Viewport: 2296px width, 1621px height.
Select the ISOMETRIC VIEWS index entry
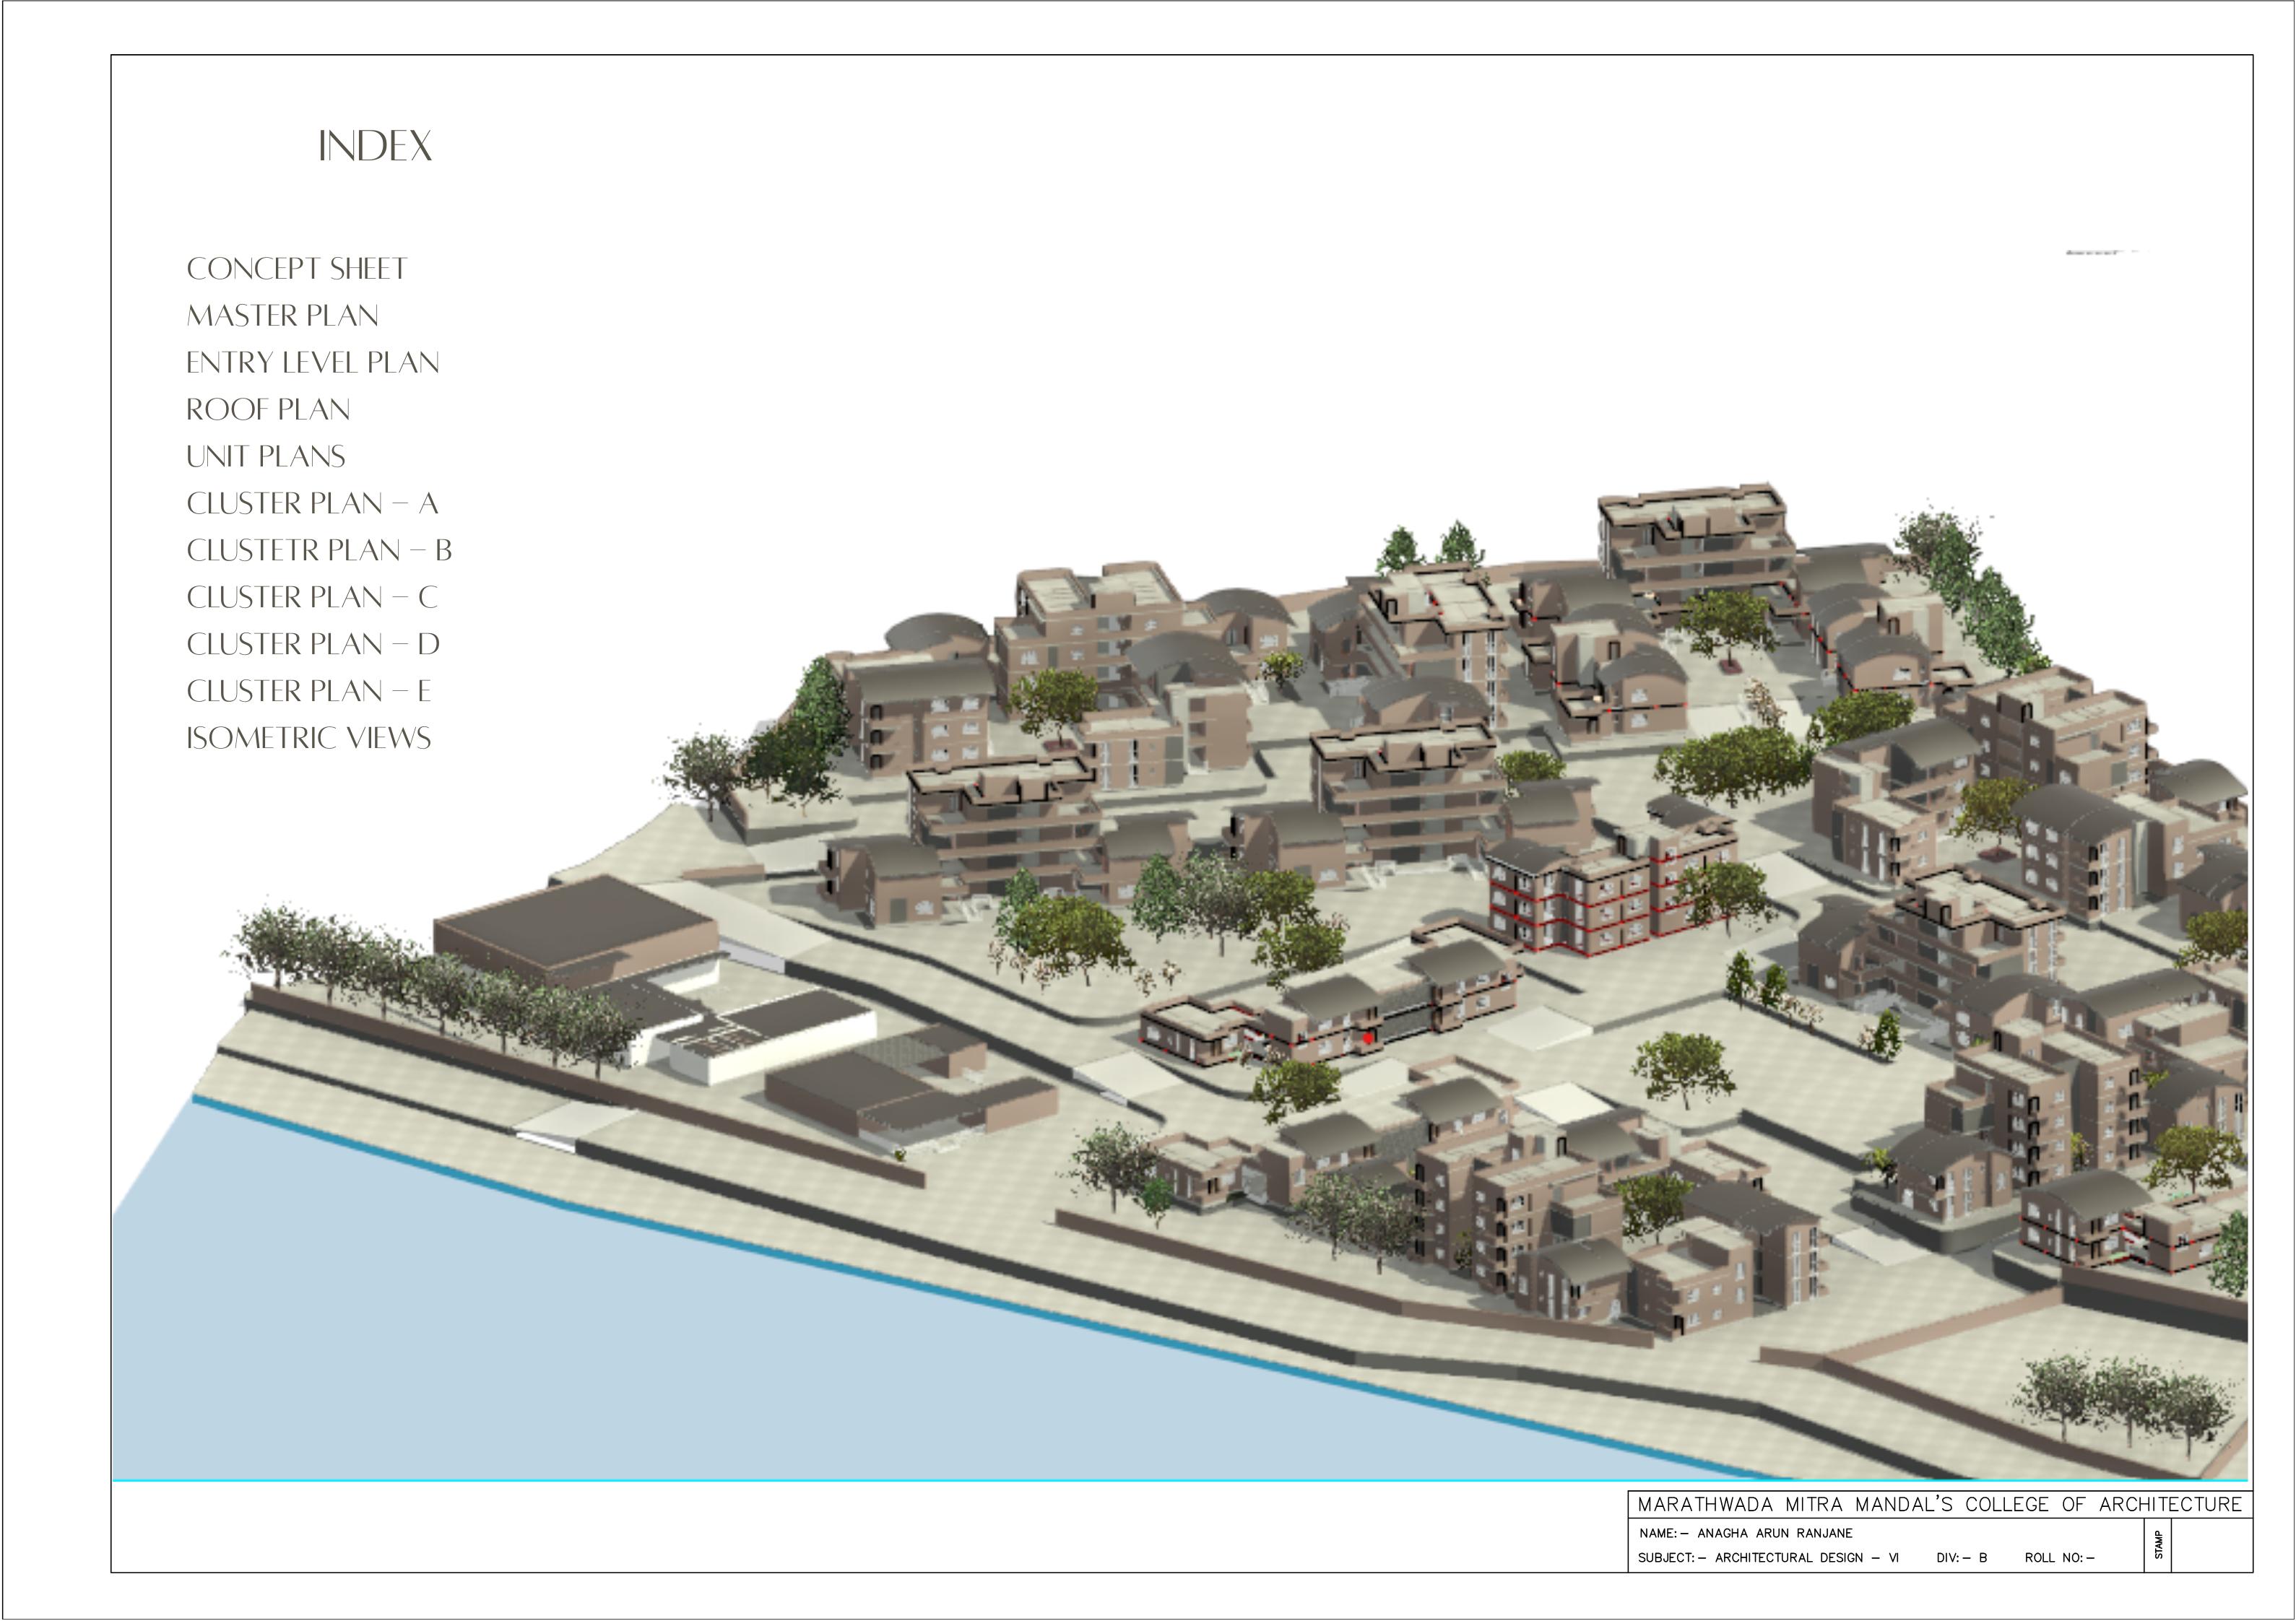click(x=309, y=739)
